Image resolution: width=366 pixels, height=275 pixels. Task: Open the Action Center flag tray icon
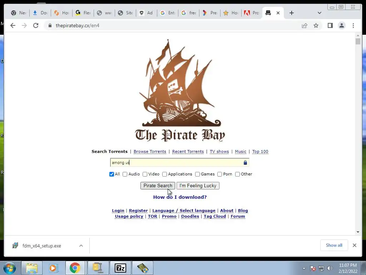[x=313, y=268]
